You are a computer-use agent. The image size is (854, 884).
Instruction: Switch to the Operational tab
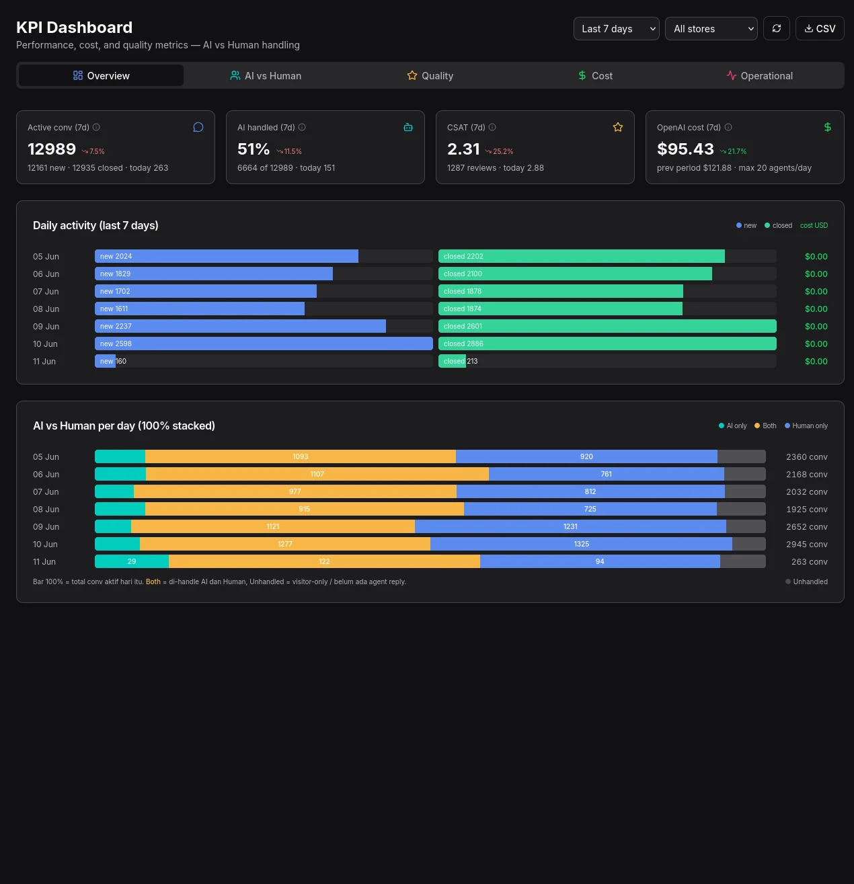(x=760, y=75)
